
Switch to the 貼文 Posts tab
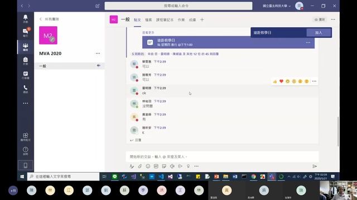tap(137, 20)
